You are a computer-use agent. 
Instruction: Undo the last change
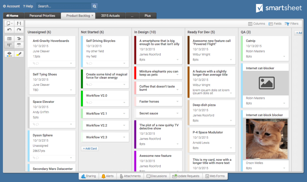click(9, 29)
